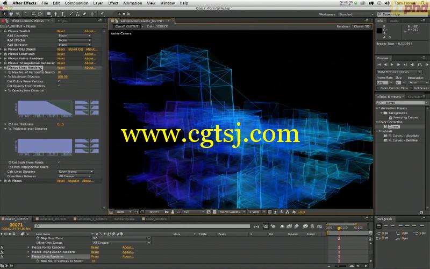Viewport: 430px width, 269px height.
Task: Click the timeline current time indicator
Action: coord(339,228)
